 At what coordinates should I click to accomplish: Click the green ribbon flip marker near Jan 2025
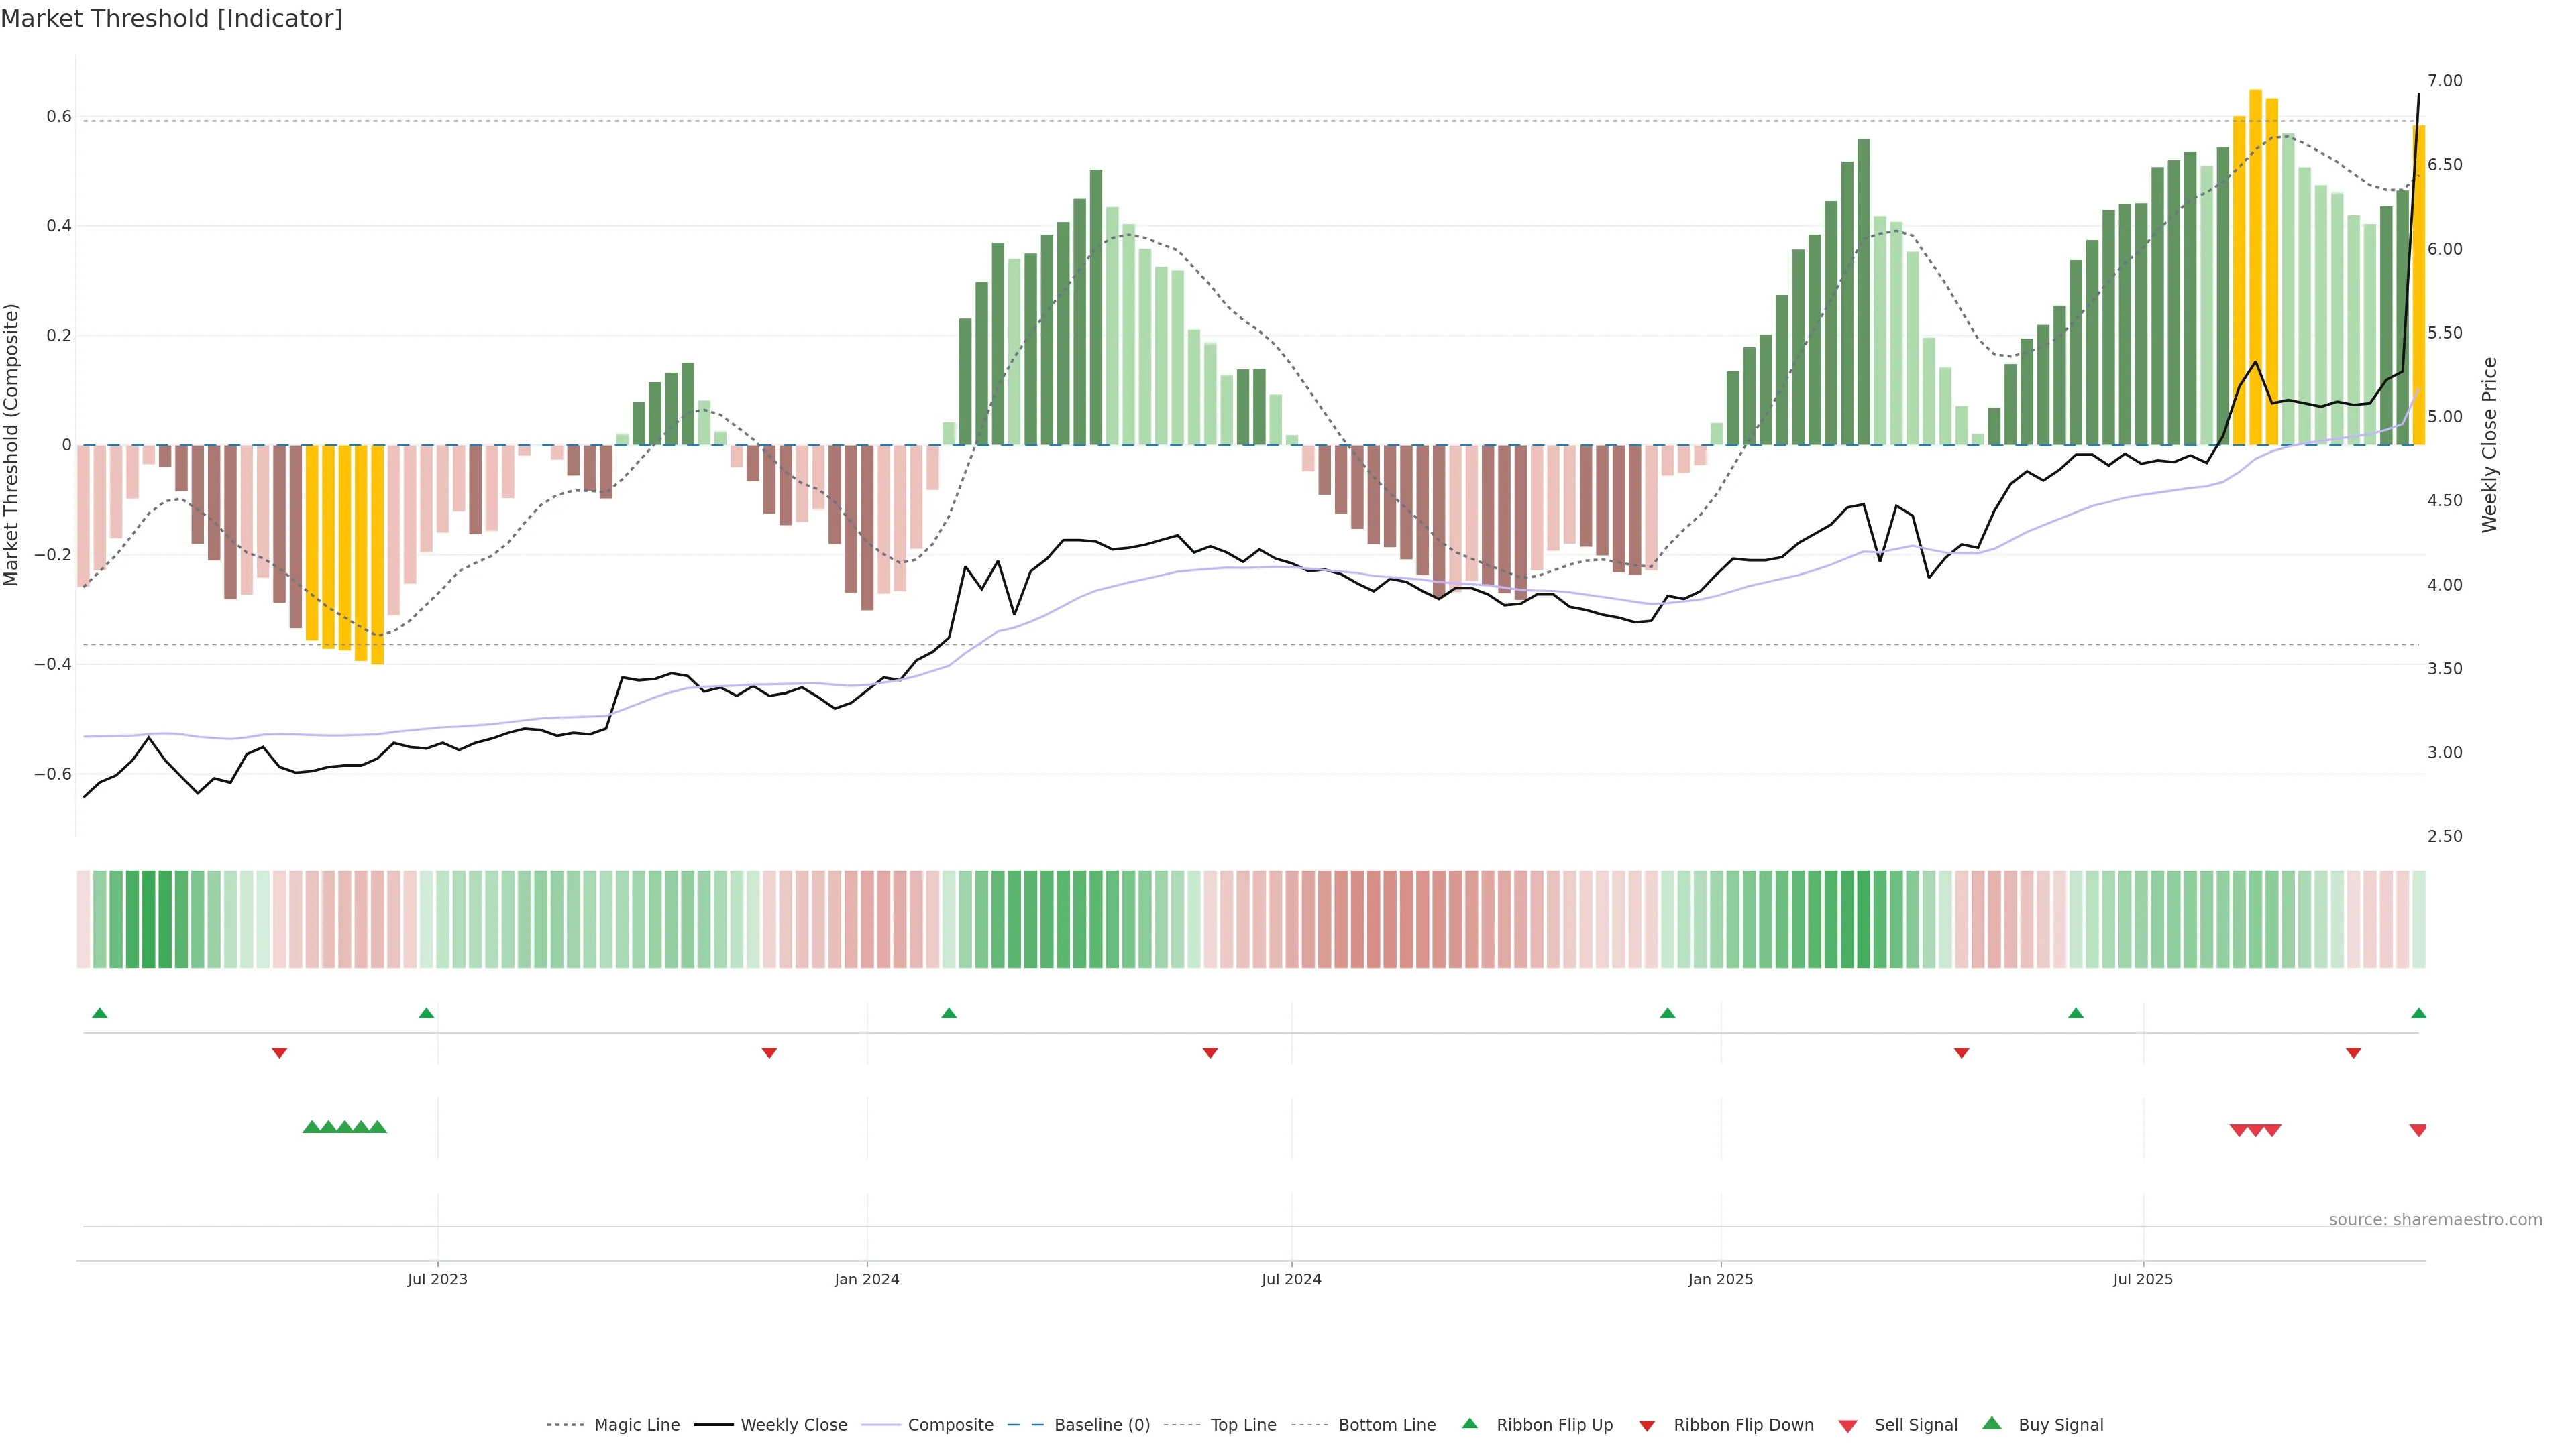click(1667, 1014)
